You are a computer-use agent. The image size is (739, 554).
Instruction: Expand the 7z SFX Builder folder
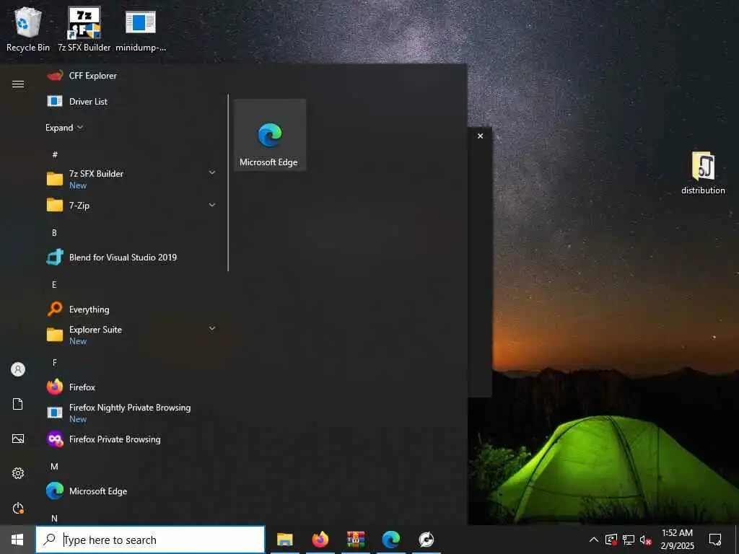tap(212, 173)
